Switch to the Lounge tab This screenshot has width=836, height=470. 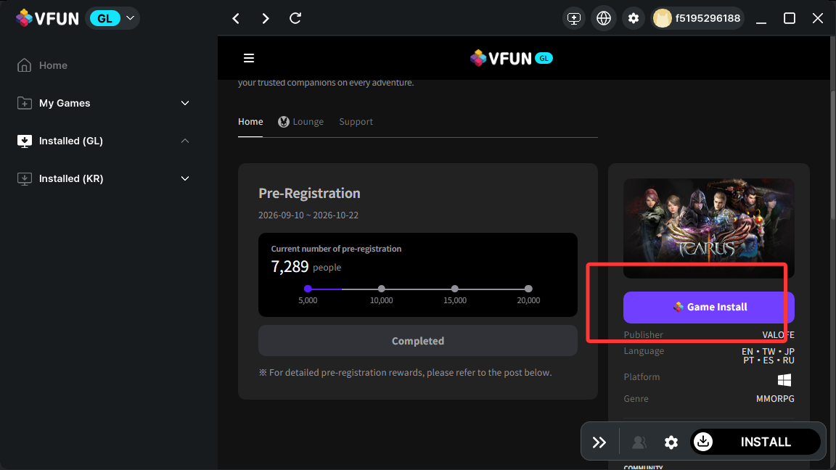(x=300, y=122)
